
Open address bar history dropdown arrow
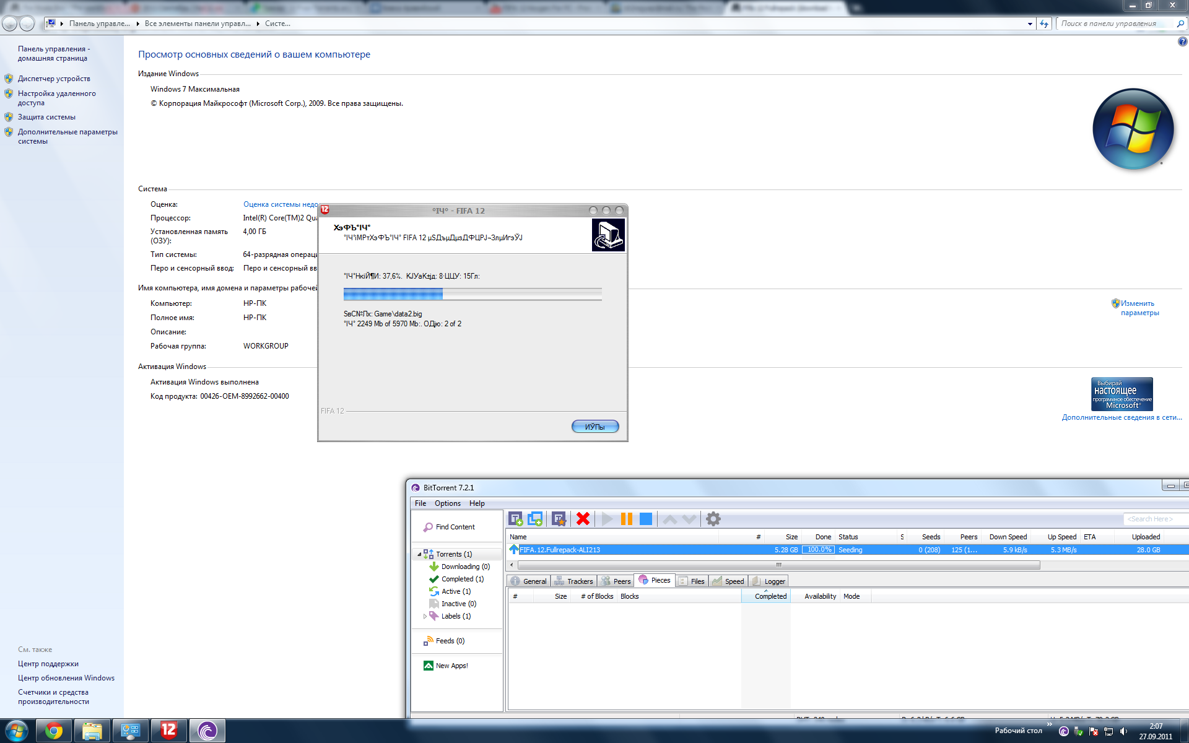tap(1030, 24)
